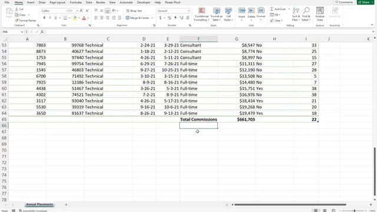
Task: Click the AutoSum sigma icon
Action: [272, 9]
